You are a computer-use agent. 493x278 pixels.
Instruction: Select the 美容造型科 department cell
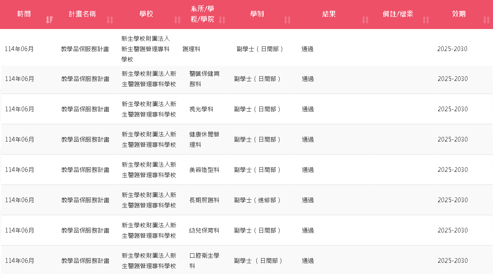point(204,170)
